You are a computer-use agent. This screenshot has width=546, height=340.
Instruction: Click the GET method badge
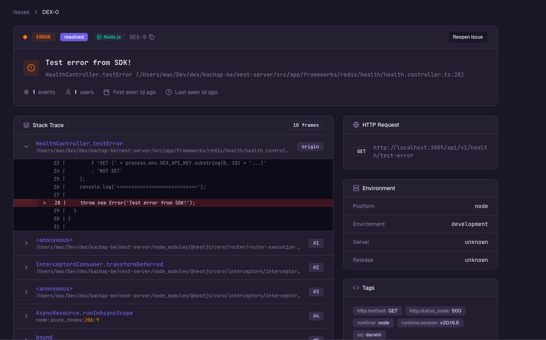click(361, 151)
